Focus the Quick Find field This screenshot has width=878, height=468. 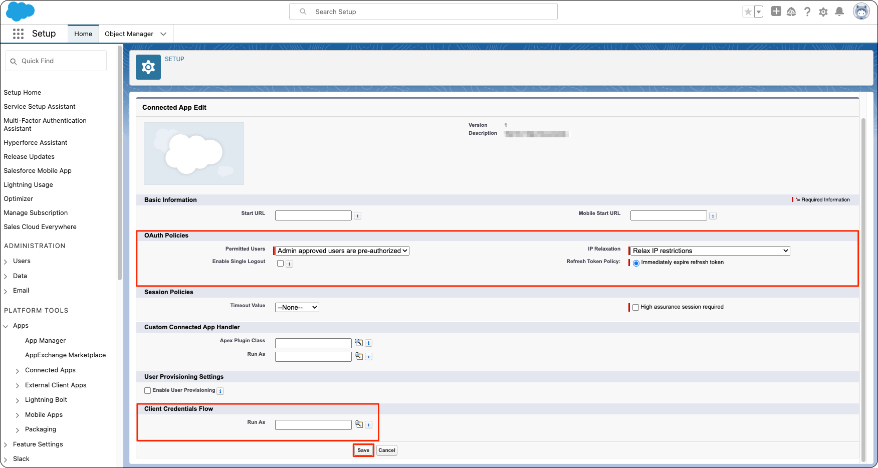pyautogui.click(x=56, y=61)
